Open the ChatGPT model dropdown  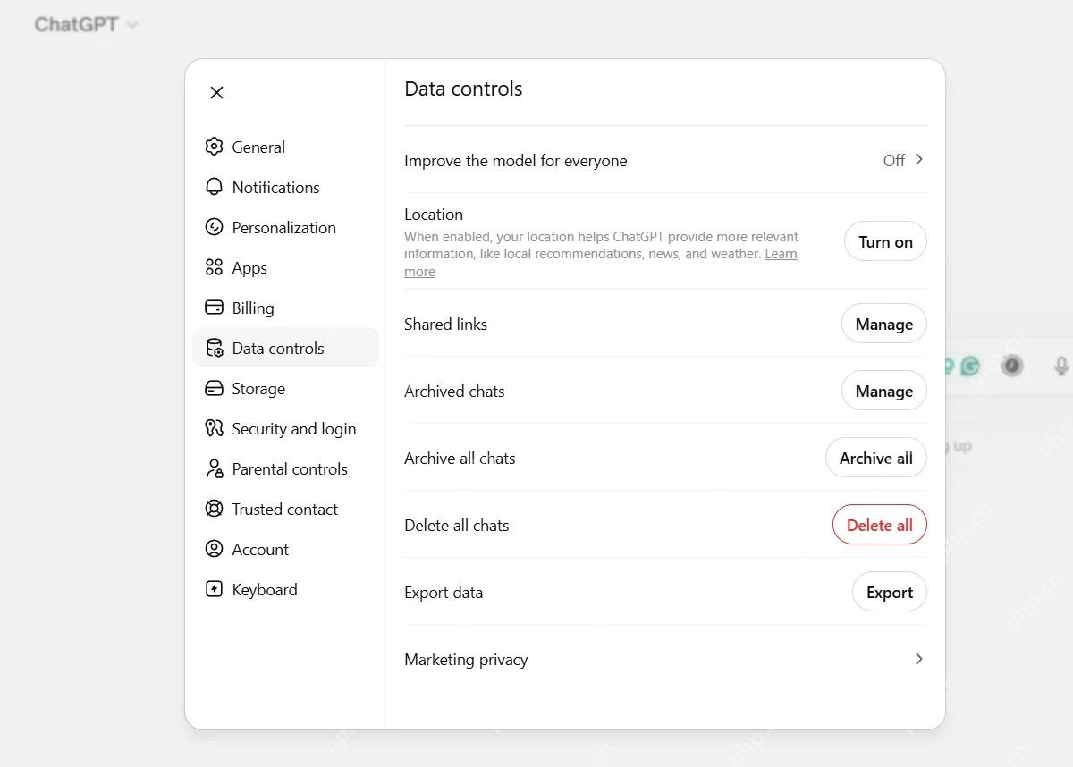click(86, 25)
